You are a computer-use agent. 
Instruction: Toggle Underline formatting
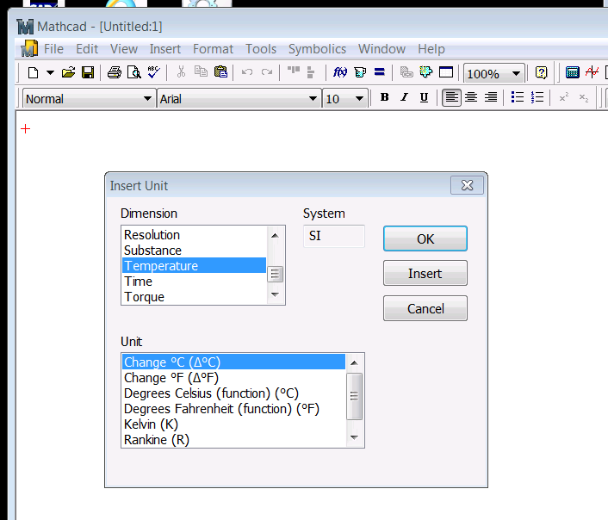click(425, 97)
